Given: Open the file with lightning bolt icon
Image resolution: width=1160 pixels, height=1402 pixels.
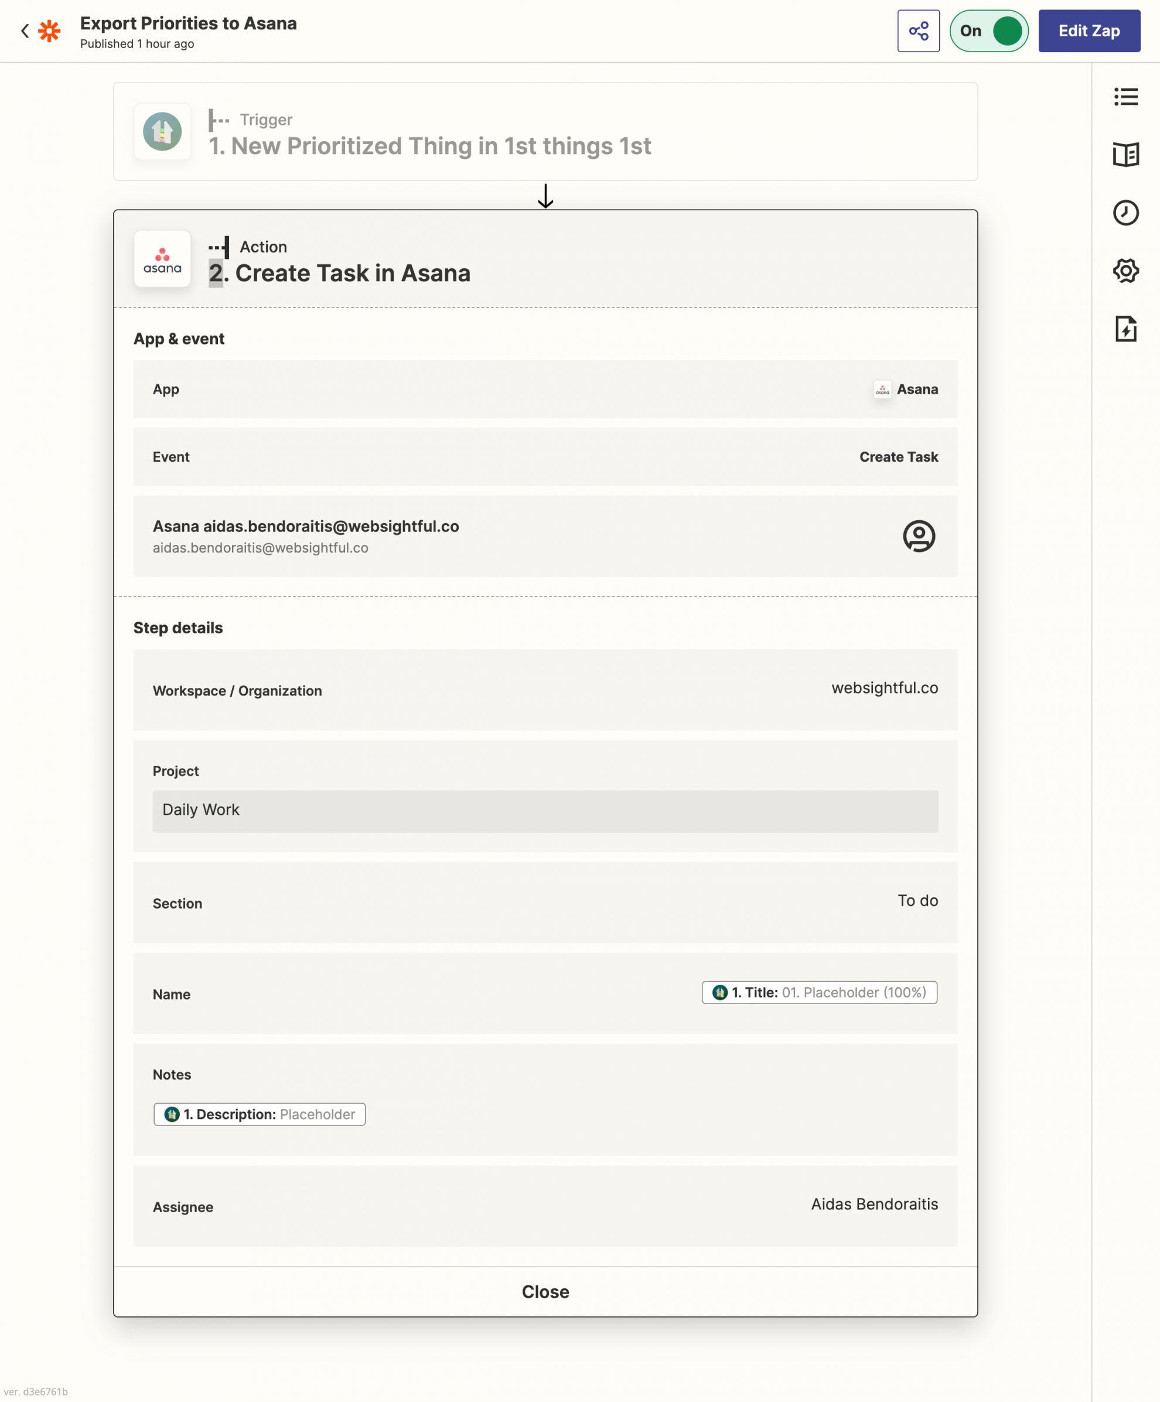Looking at the screenshot, I should pyautogui.click(x=1125, y=329).
